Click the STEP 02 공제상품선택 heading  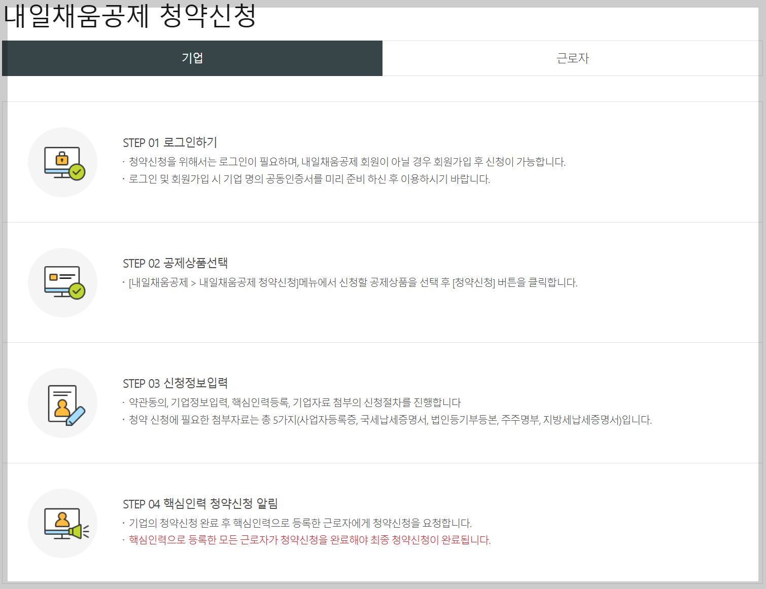click(x=175, y=263)
